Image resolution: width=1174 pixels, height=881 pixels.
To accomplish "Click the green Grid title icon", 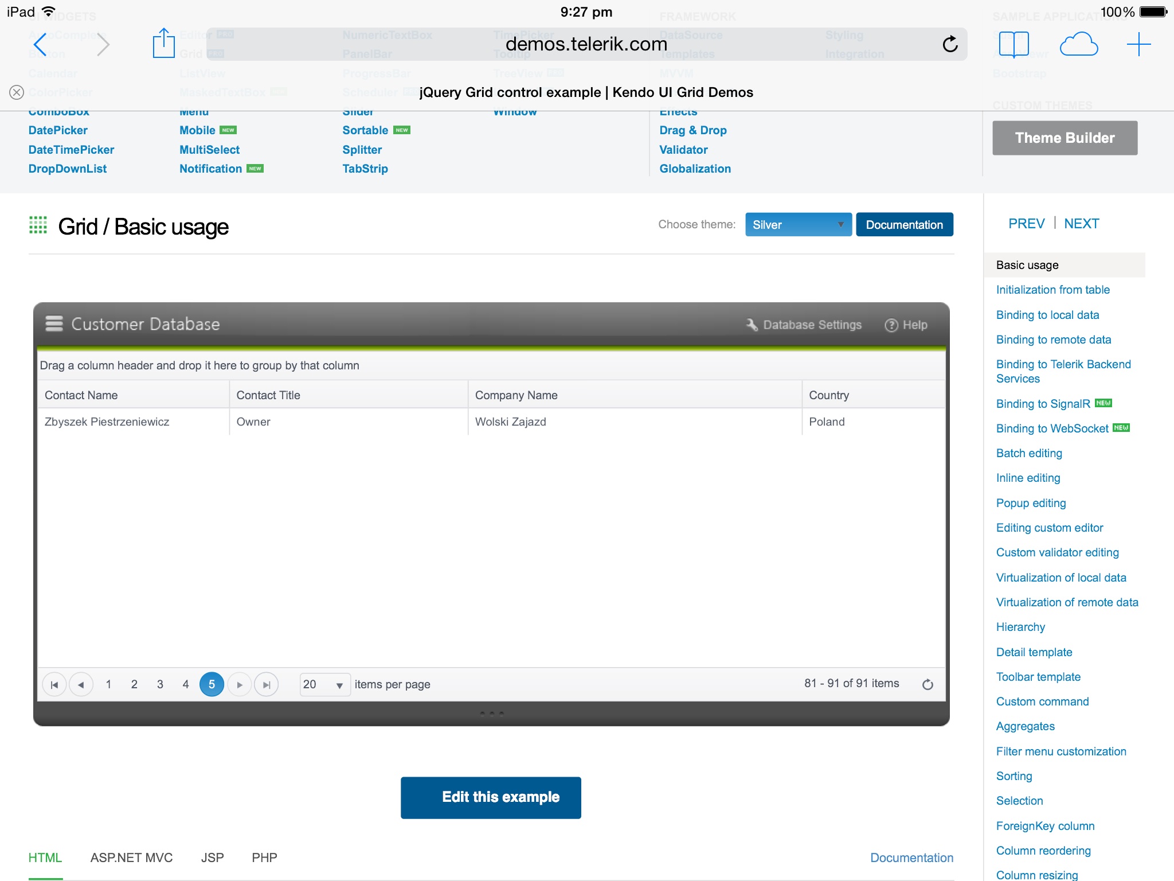I will click(x=38, y=225).
